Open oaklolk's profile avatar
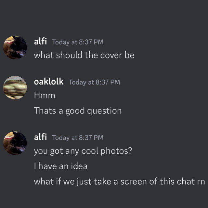The image size is (208, 208). [x=15, y=87]
